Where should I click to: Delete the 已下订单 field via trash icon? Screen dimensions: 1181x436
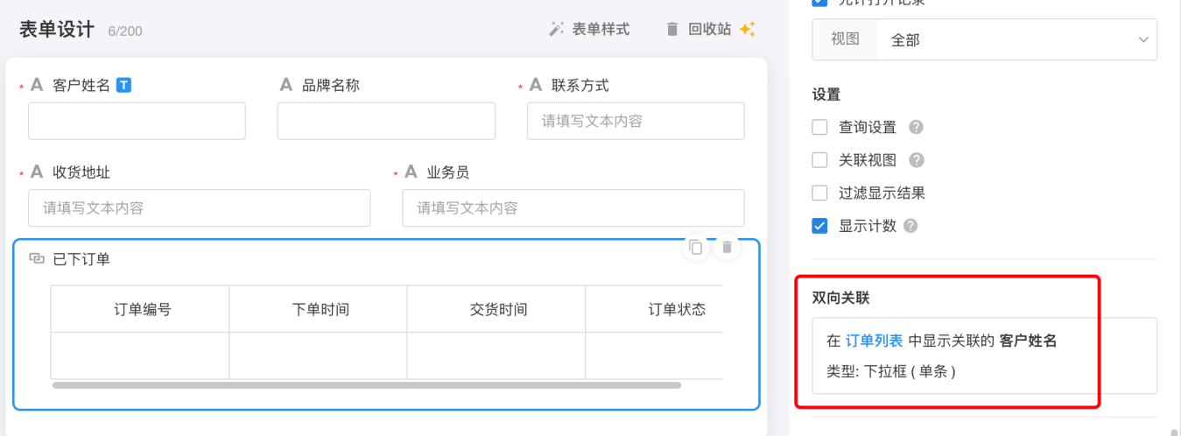pos(727,248)
